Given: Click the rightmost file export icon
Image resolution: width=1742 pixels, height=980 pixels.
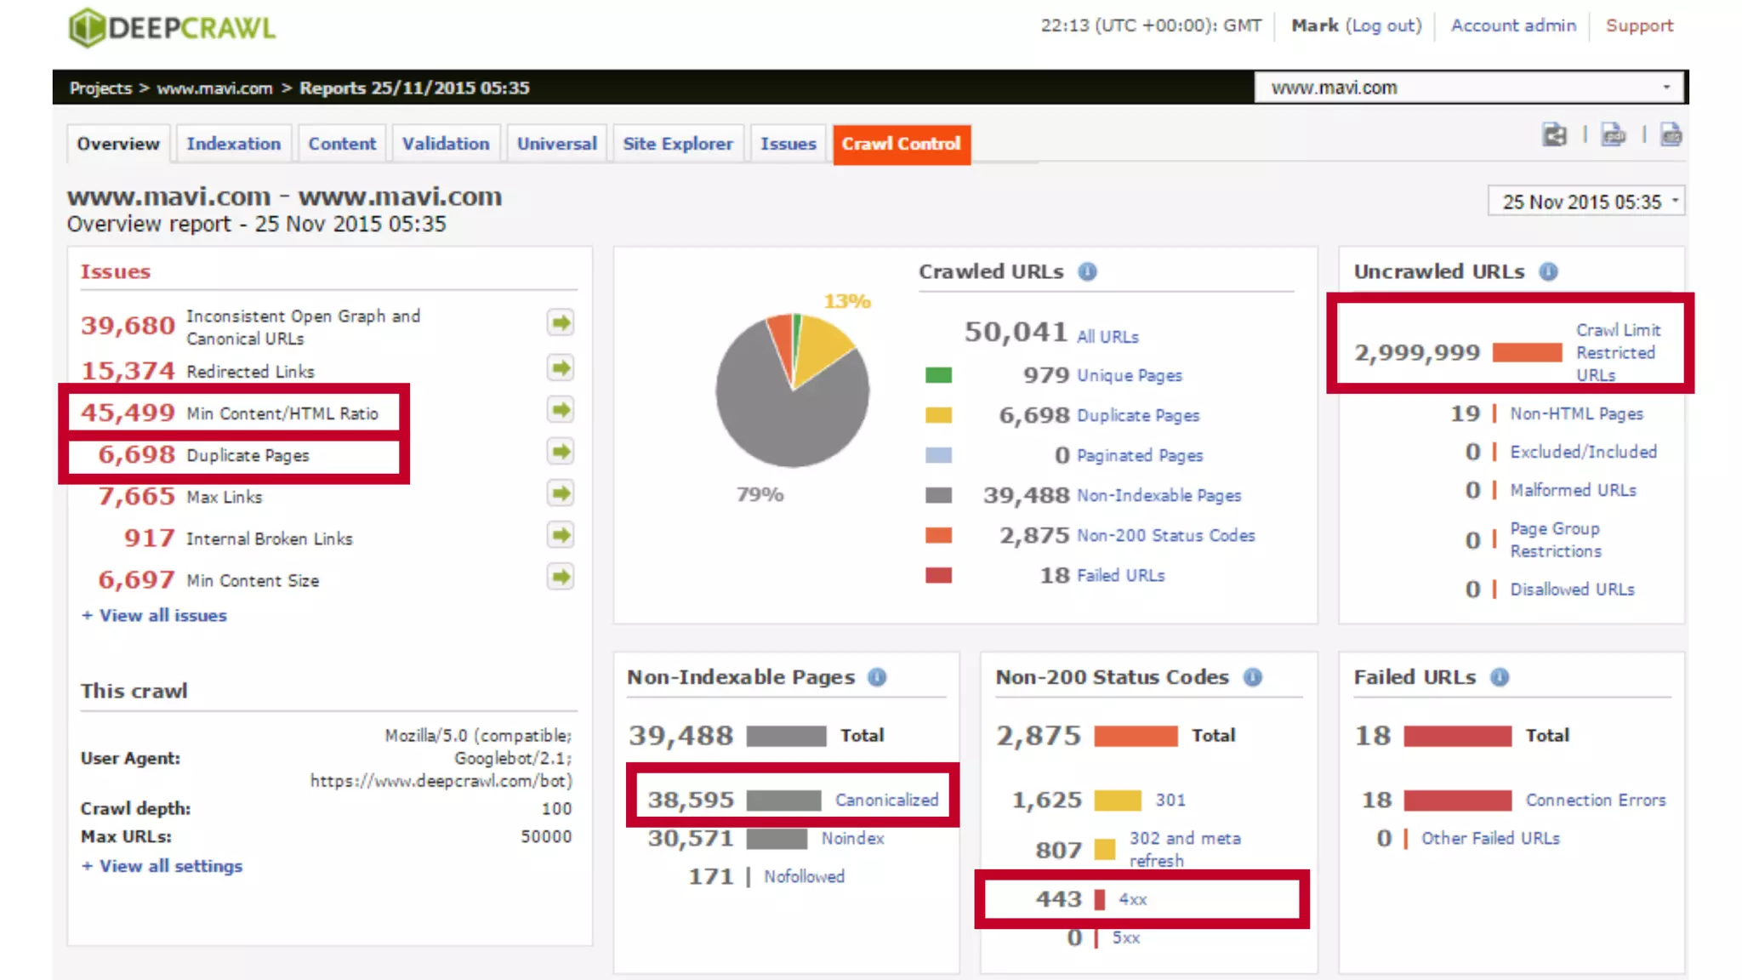Looking at the screenshot, I should coord(1671,135).
